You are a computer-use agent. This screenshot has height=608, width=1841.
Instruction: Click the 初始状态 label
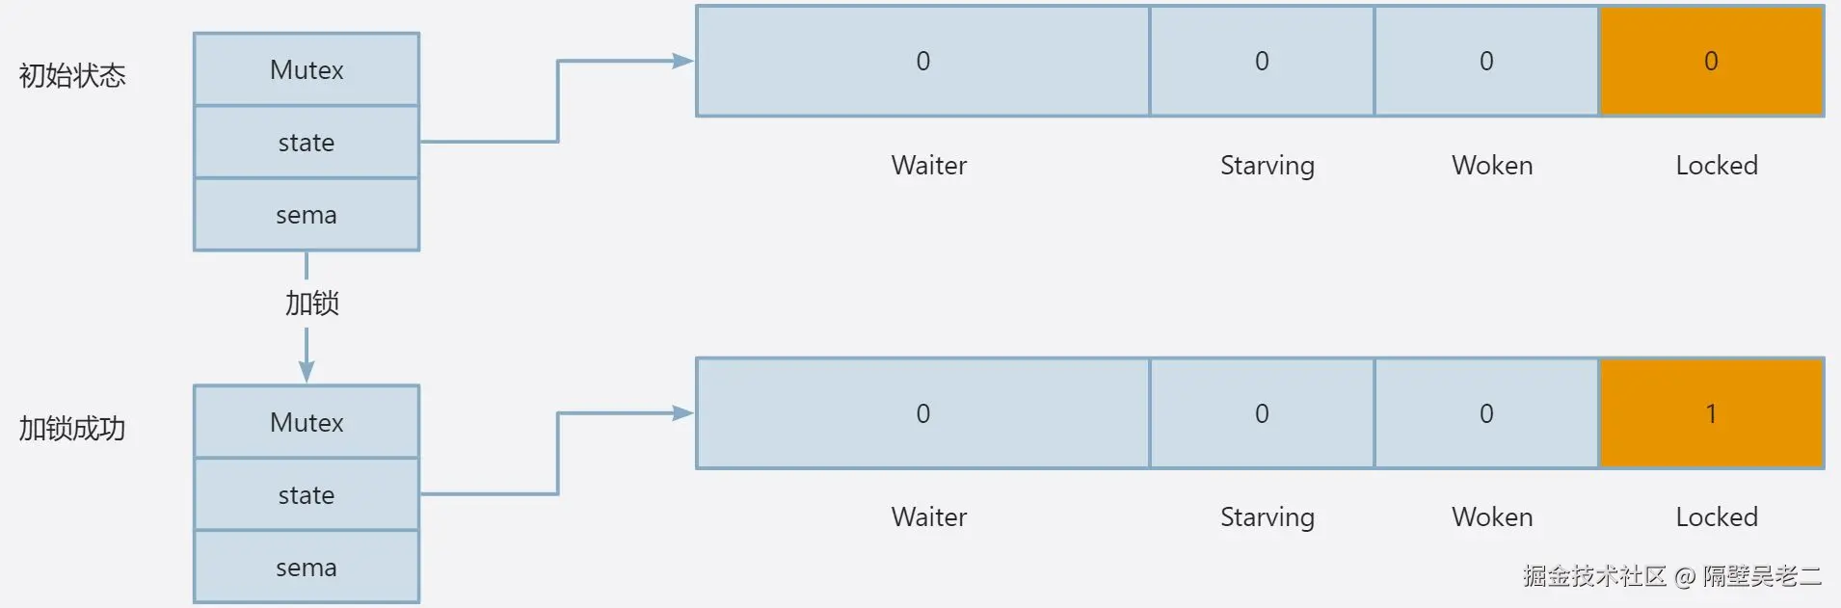(x=72, y=75)
